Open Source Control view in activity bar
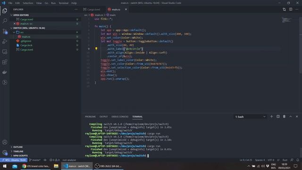 pyautogui.click(x=5, y=31)
